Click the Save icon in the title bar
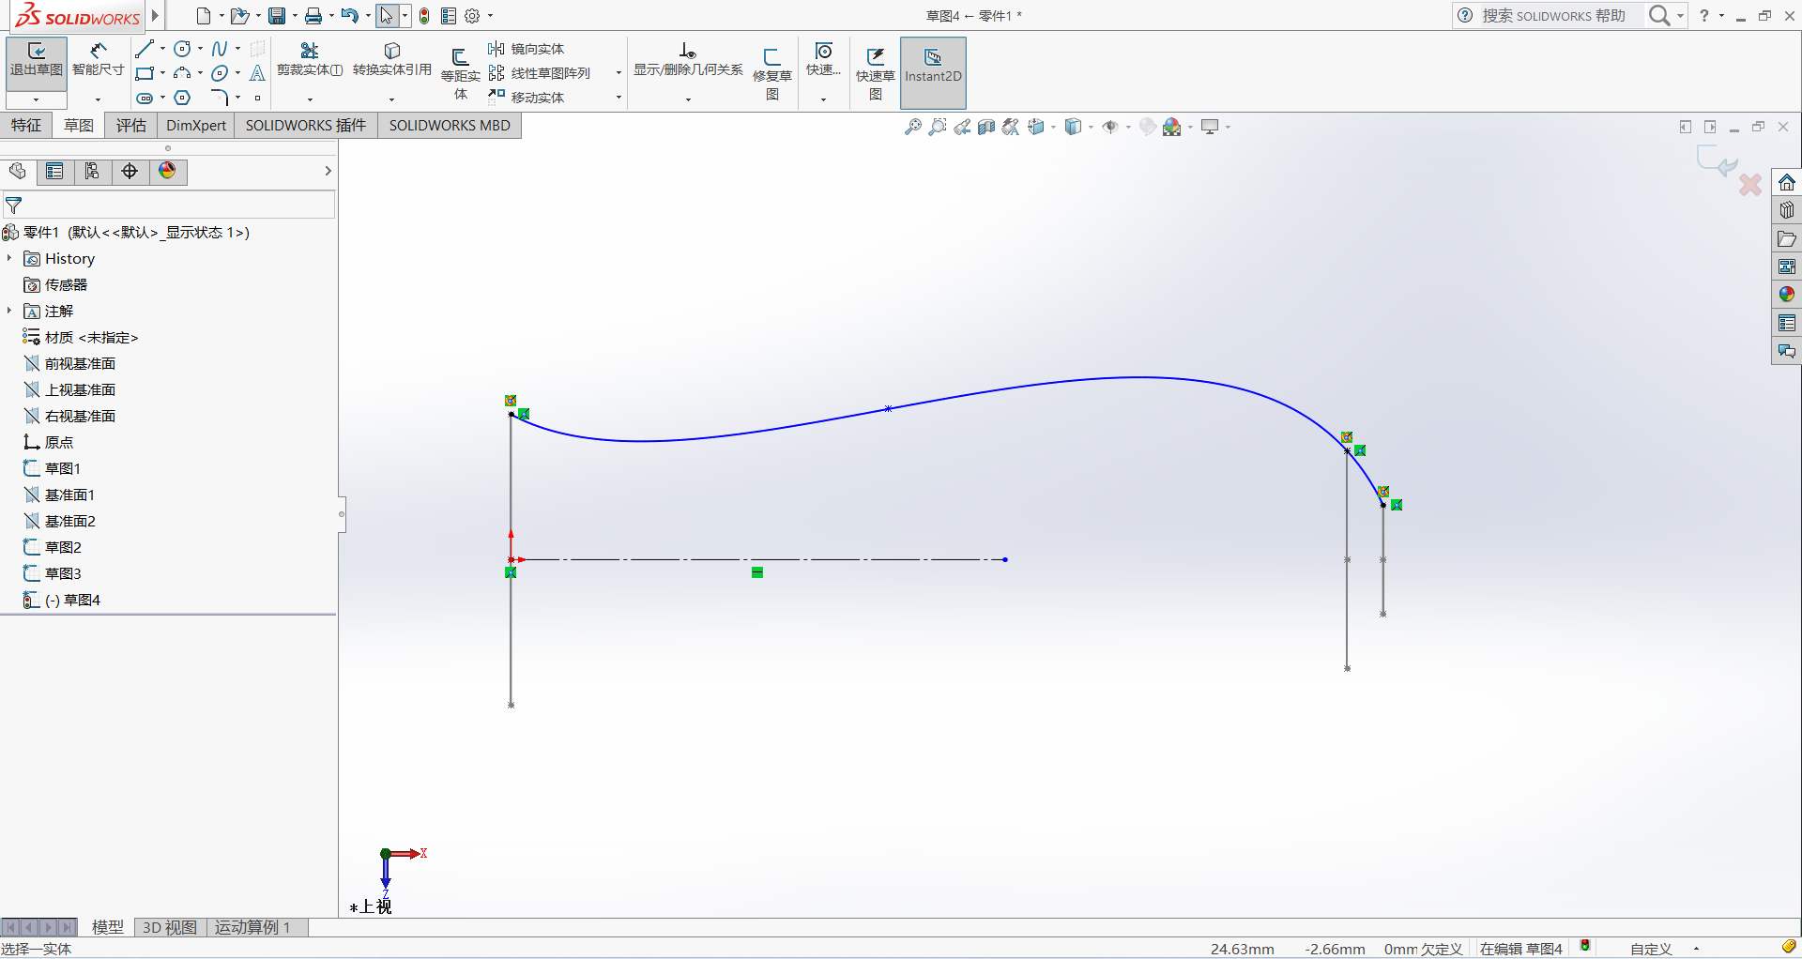Viewport: 1802px width, 959px height. coord(277,16)
